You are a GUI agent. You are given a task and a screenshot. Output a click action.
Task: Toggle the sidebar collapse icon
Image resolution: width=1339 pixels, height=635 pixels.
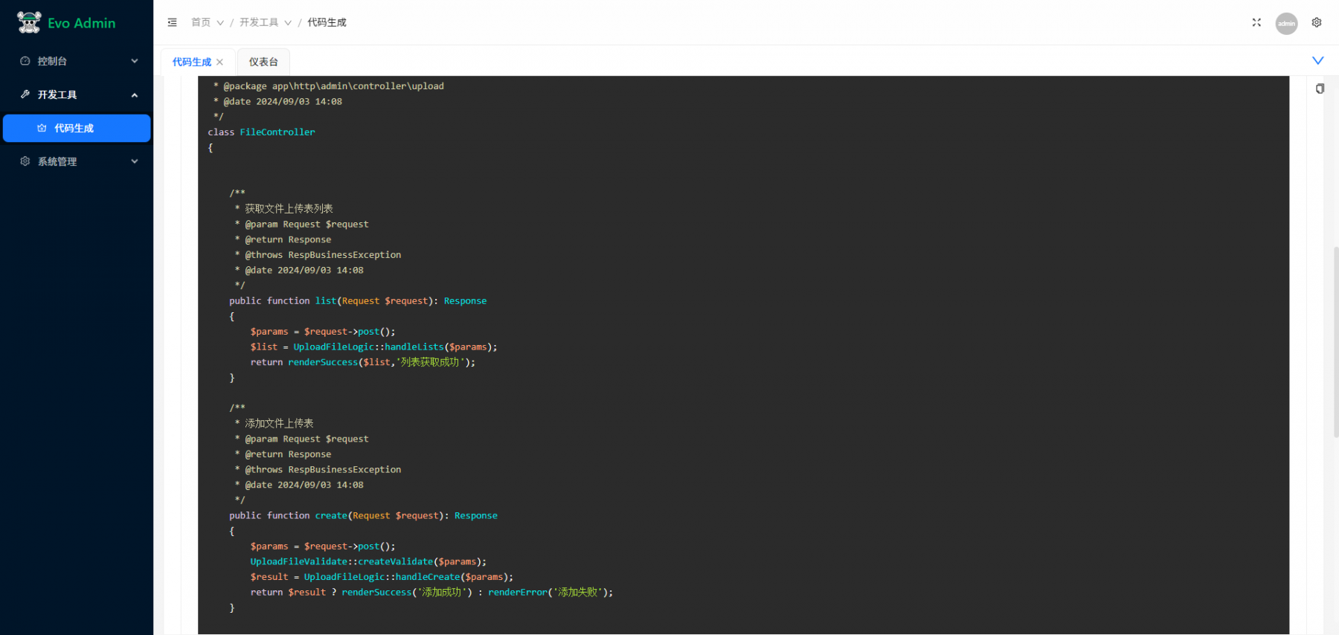coord(172,22)
